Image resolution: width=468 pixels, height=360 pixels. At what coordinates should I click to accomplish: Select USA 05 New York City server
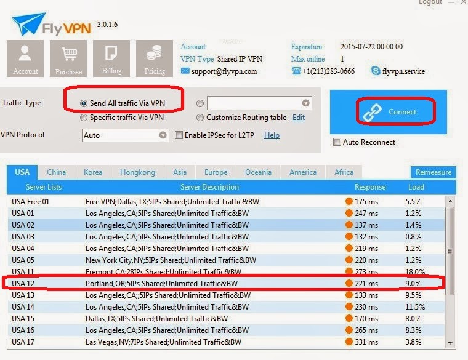click(226, 260)
